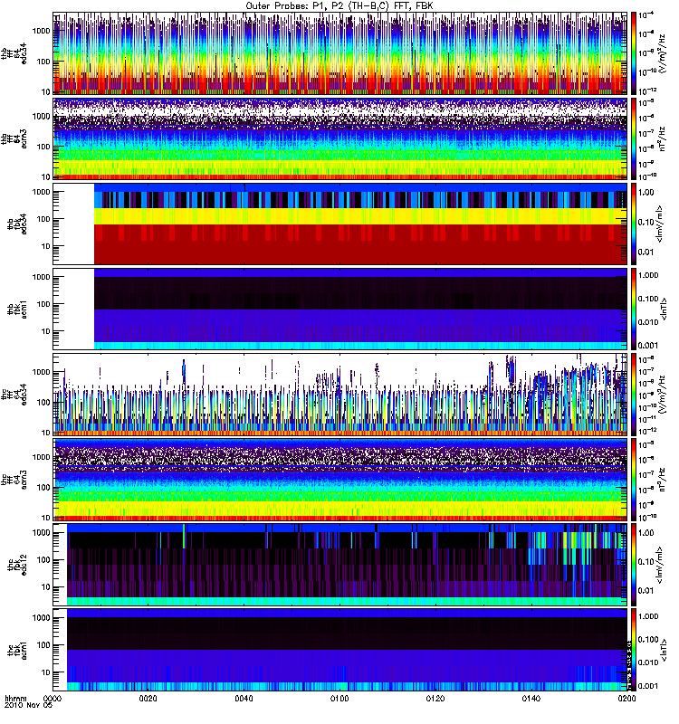Click the '0100' time axis label
The height and width of the screenshot is (724, 679).
coord(339,698)
